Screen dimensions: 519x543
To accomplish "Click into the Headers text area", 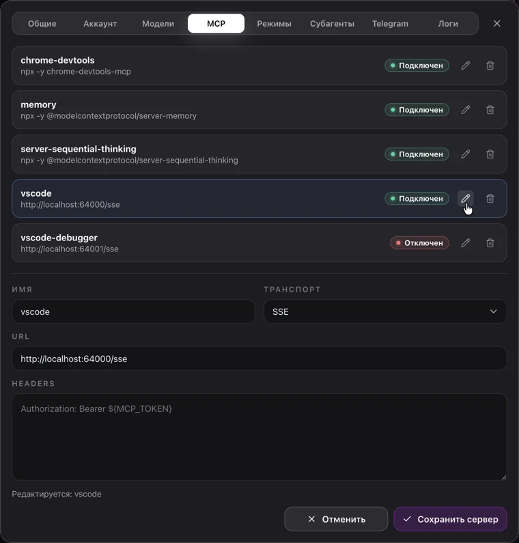I will tap(259, 437).
